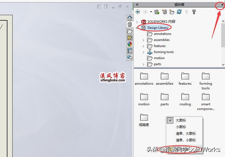Collapse the task pane with double-chevron icon
The width and height of the screenshot is (225, 157).
[137, 5]
